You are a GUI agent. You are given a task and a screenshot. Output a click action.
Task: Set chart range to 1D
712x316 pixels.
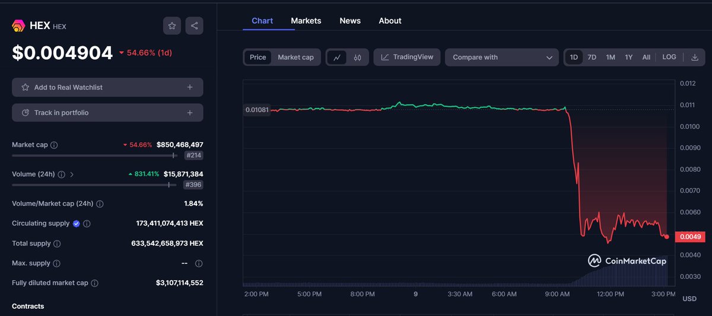point(574,58)
